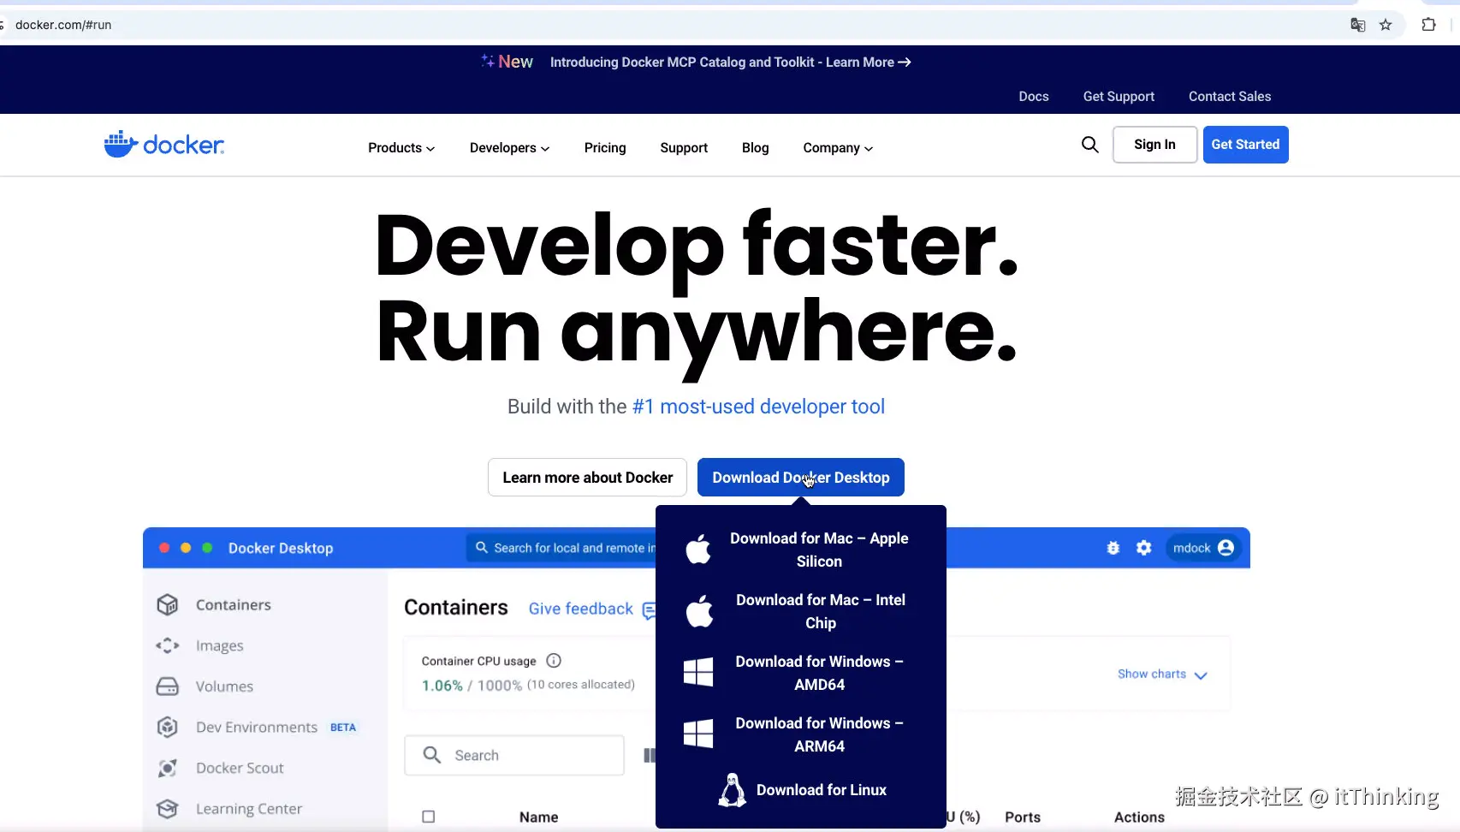1460x832 pixels.
Task: Click the Apple icon for Mac Apple Silicon
Action: [x=698, y=549]
